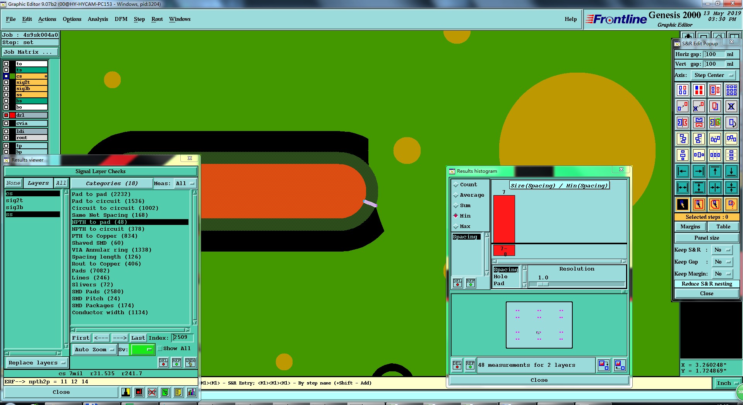Click the First result button
743x405 pixels.
(x=81, y=338)
